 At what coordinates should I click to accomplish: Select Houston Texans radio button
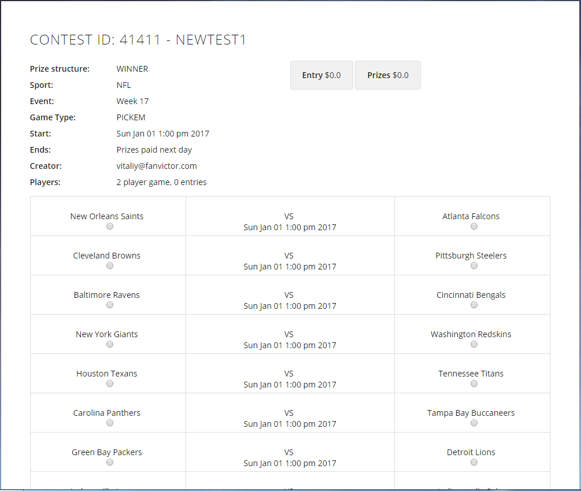[x=110, y=383]
